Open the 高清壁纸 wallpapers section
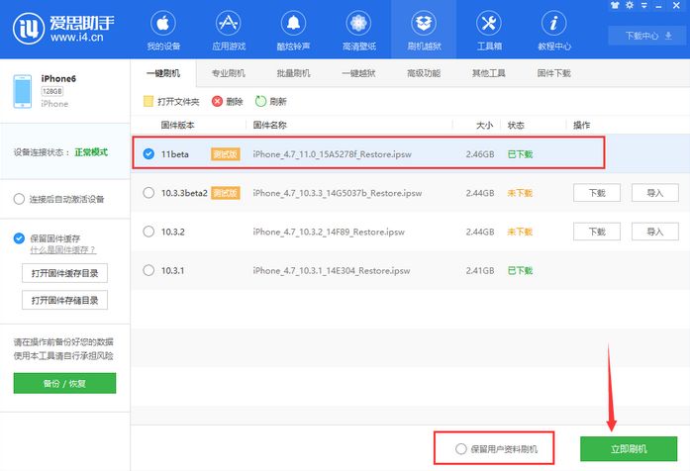The image size is (690, 471). pos(358,30)
